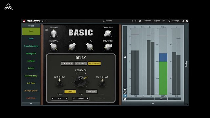
Task: Open the Straight type selector
Action: [81, 98]
